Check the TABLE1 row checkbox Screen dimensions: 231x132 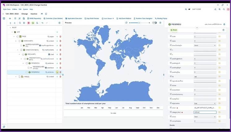click(20, 77)
